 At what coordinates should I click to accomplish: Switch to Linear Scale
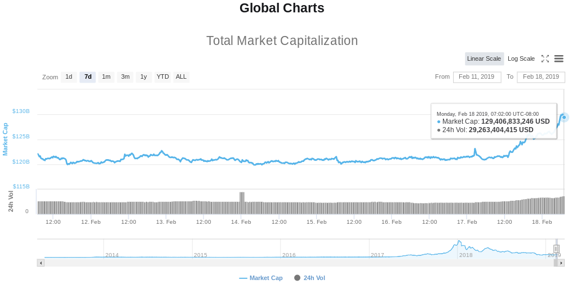484,58
